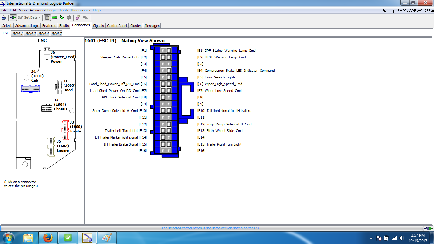This screenshot has width=434, height=244.
Task: Open the View menu
Action: (x=23, y=10)
